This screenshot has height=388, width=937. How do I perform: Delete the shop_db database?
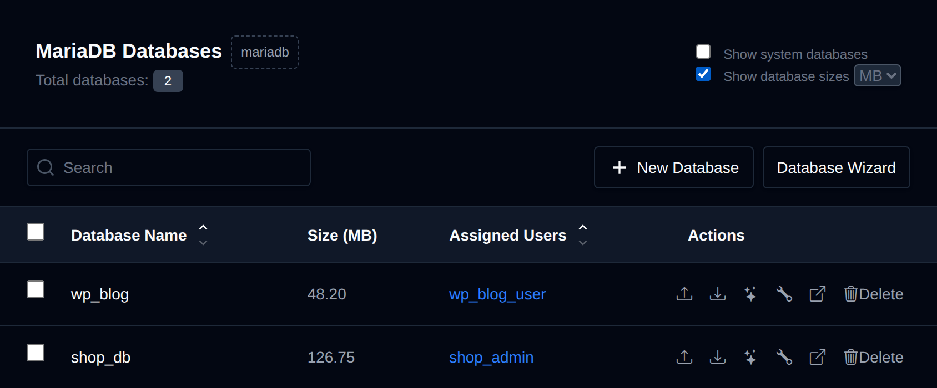(x=874, y=357)
